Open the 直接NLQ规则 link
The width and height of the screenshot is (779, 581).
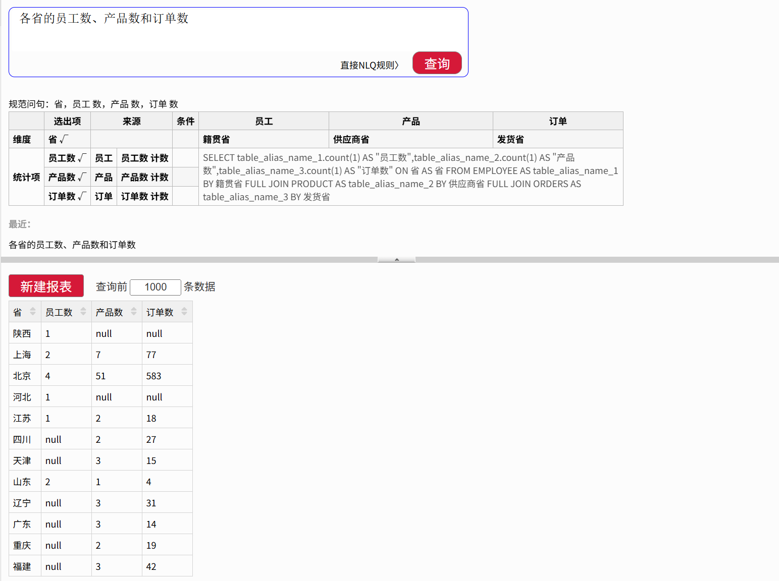[369, 65]
